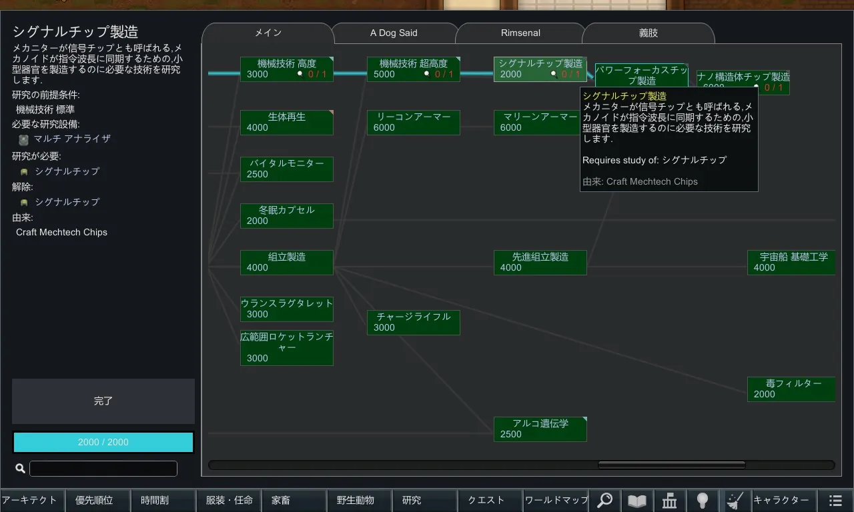Viewport: 854px width, 512px height.
Task: Select the 宇宙船 基礎工学 research node
Action: 791,262
